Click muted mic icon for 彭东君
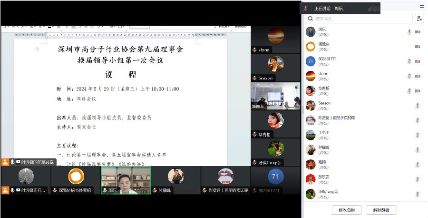This screenshot has height=218, width=428. 418,179
